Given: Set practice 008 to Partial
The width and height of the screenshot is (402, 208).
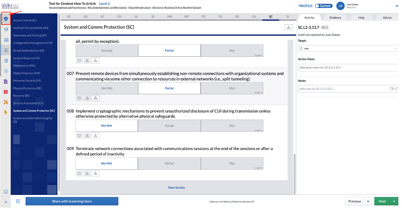Looking at the screenshot, I should pyautogui.click(x=169, y=126).
